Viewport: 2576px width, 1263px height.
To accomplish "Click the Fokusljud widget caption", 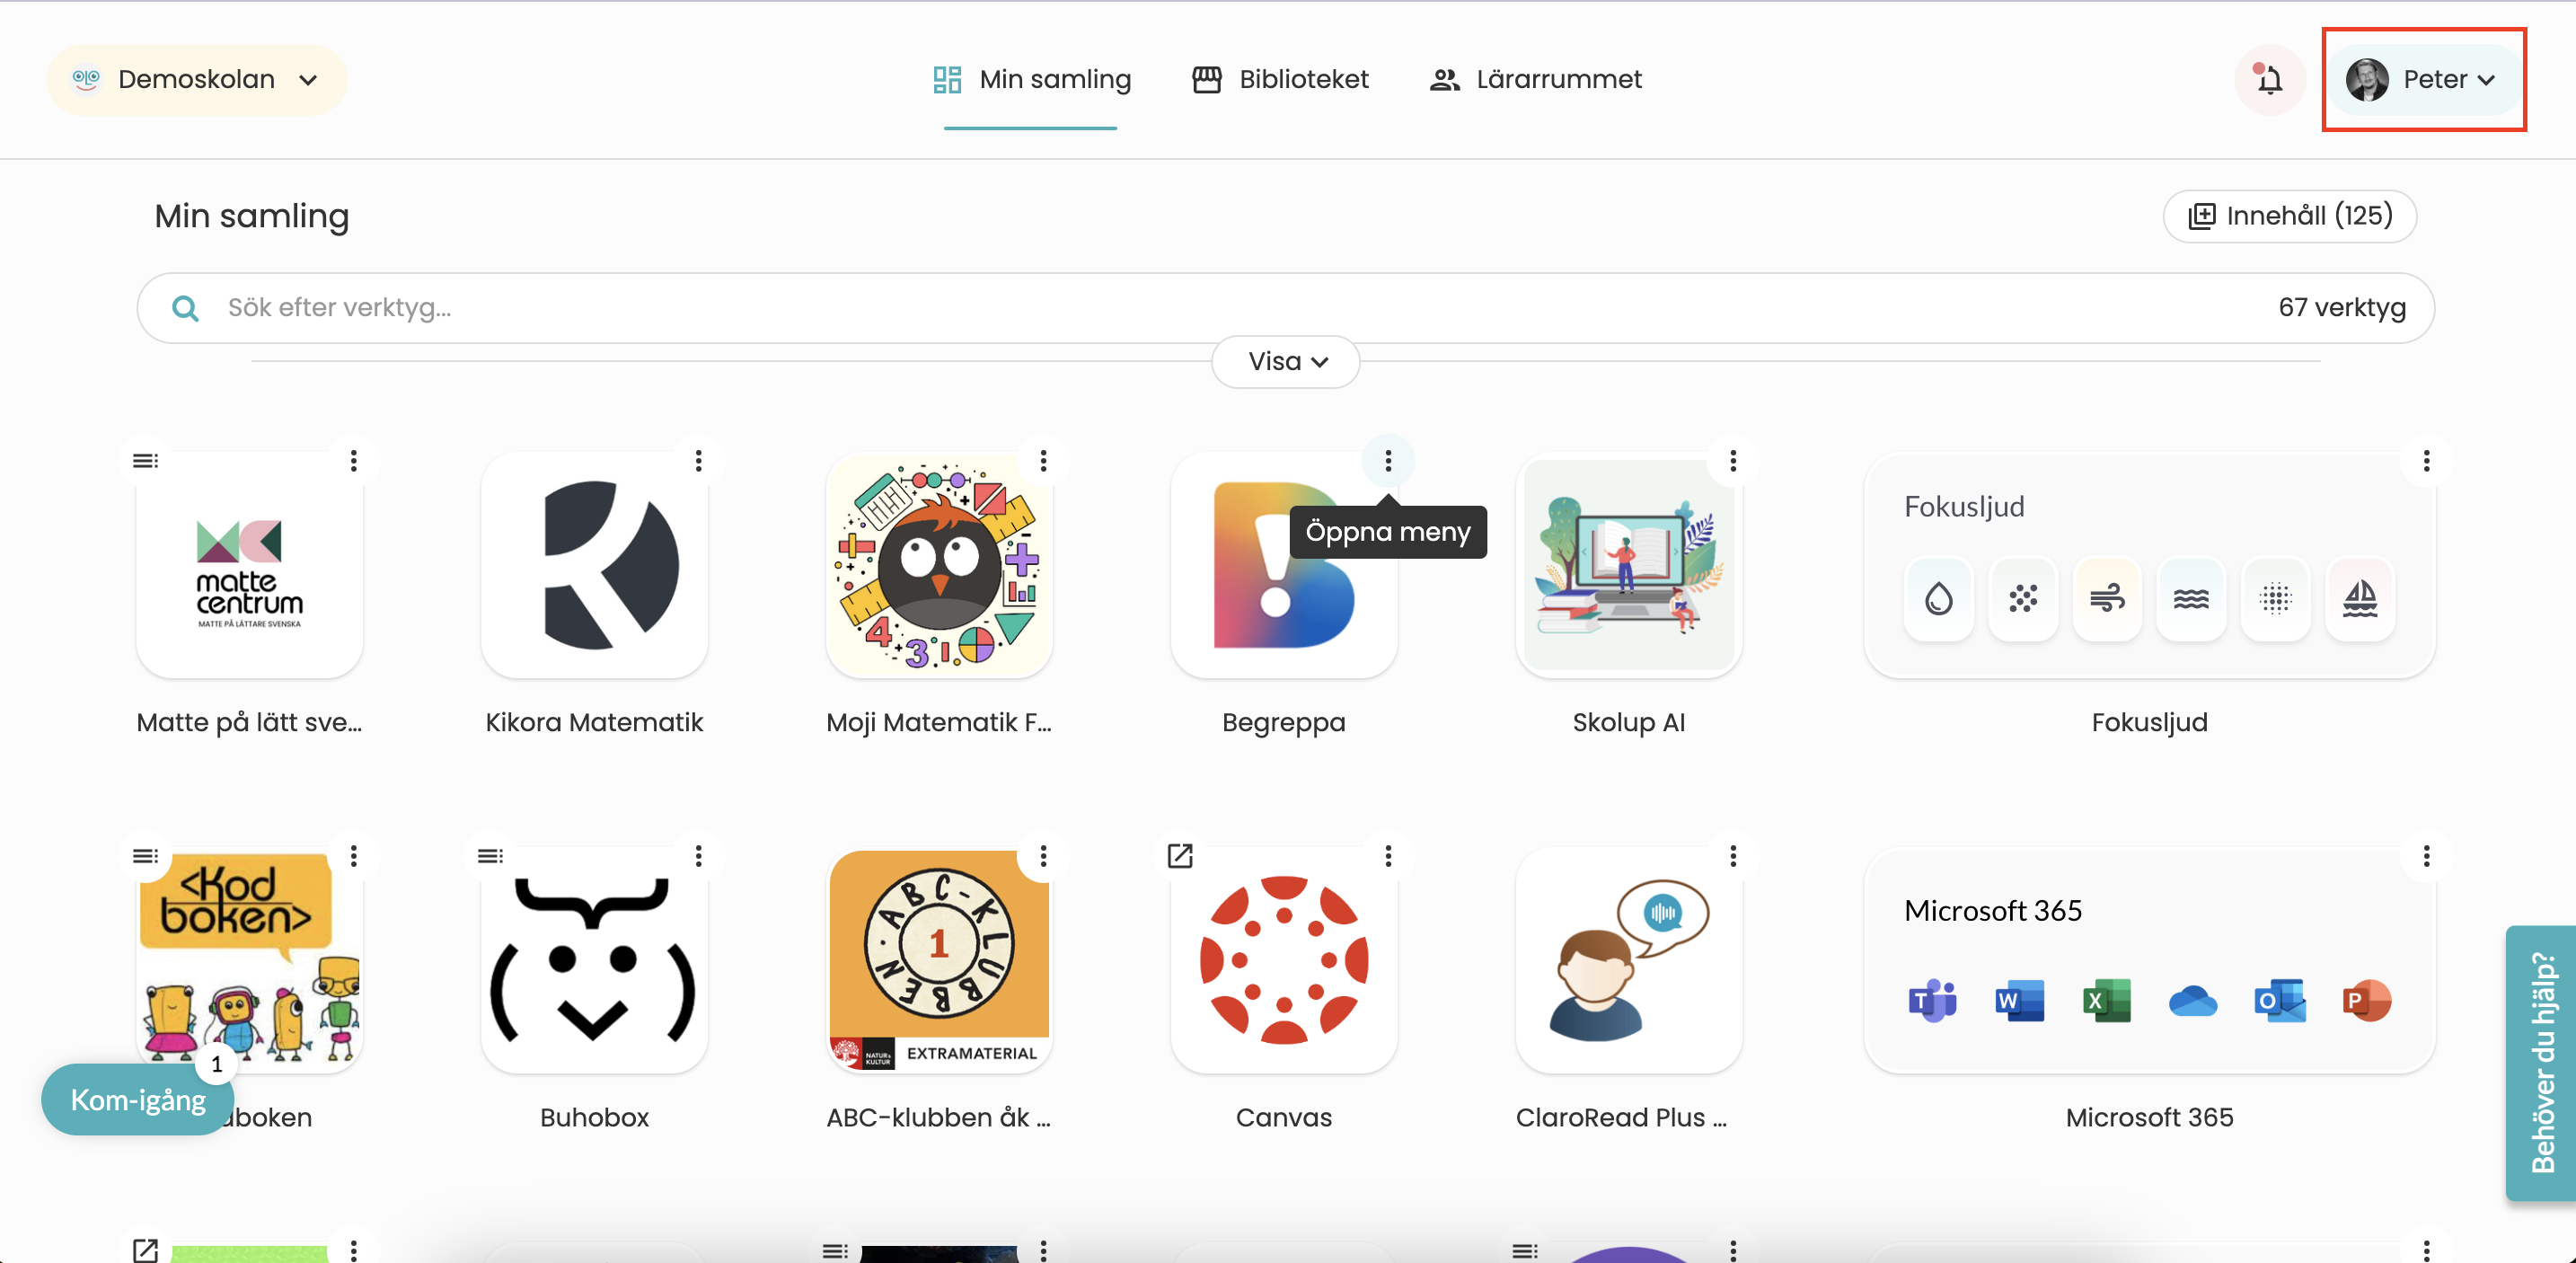I will tap(2149, 722).
